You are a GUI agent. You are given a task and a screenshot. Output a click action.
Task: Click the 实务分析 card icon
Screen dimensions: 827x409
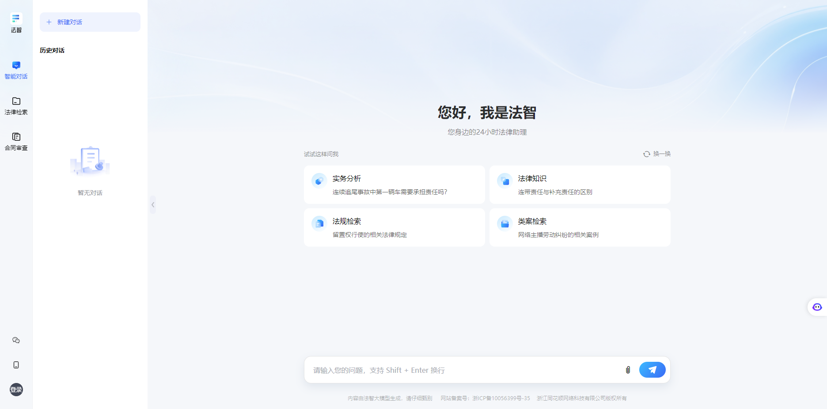pyautogui.click(x=319, y=180)
